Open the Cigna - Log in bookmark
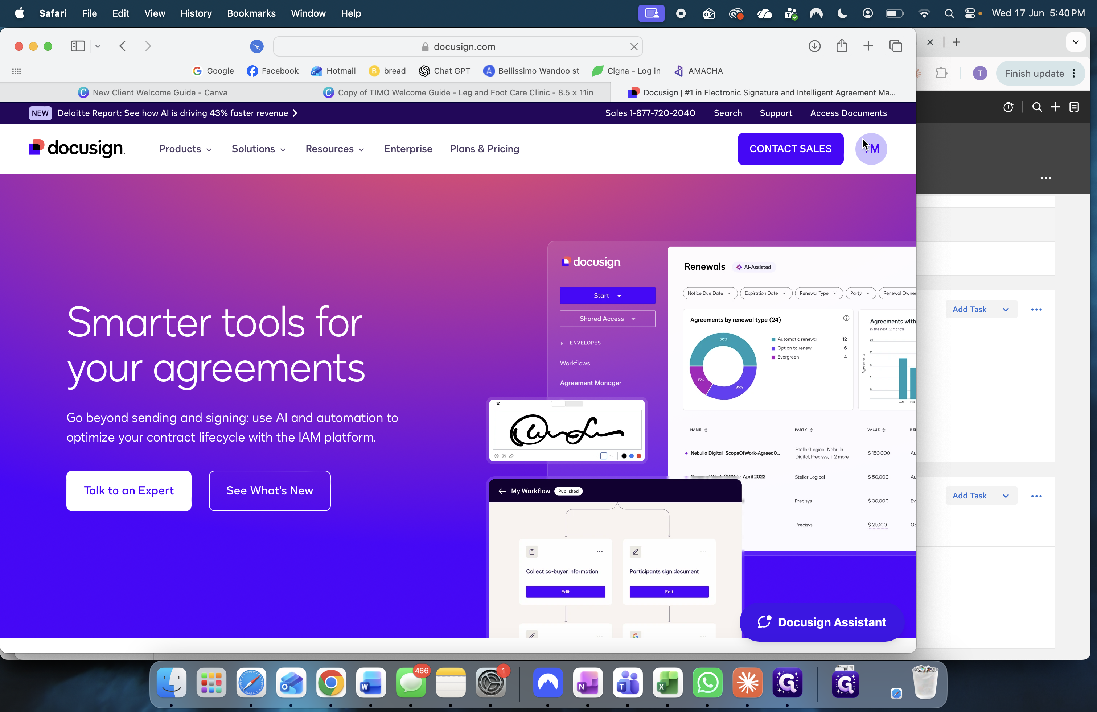The width and height of the screenshot is (1097, 712). point(626,71)
